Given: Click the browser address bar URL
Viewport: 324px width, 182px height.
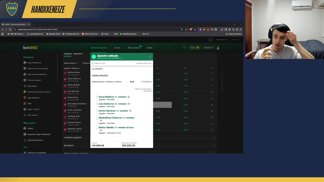Looking at the screenshot, I should click(37, 29).
